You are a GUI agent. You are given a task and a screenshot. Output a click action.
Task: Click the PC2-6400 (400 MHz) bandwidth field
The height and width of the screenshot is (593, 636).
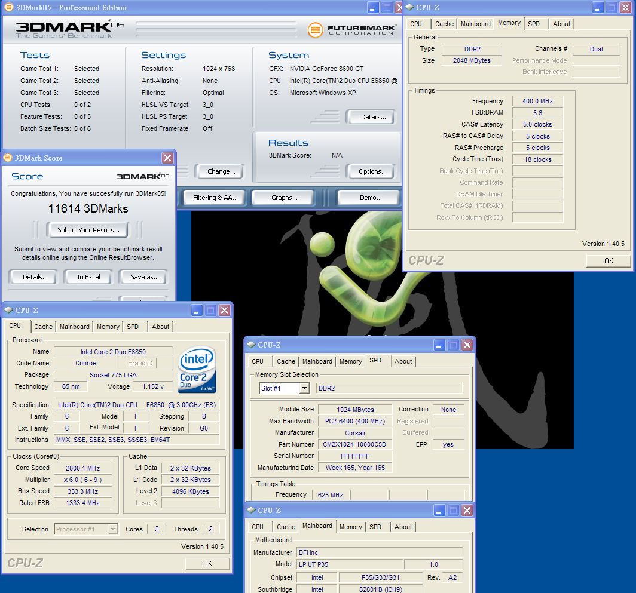tap(355, 421)
